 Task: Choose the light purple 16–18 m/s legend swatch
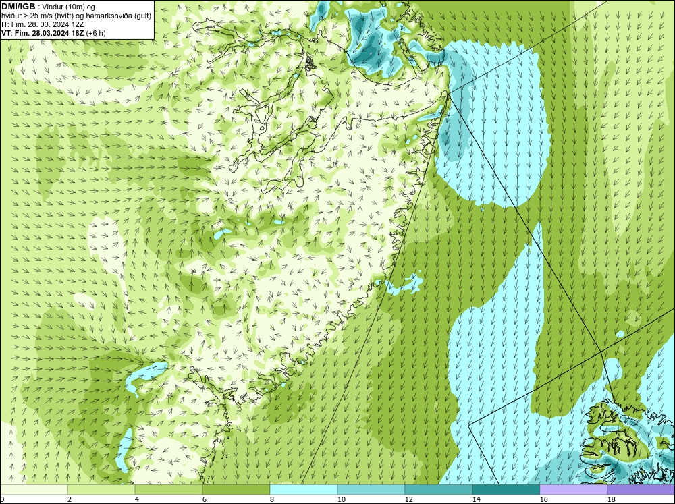tap(573, 489)
